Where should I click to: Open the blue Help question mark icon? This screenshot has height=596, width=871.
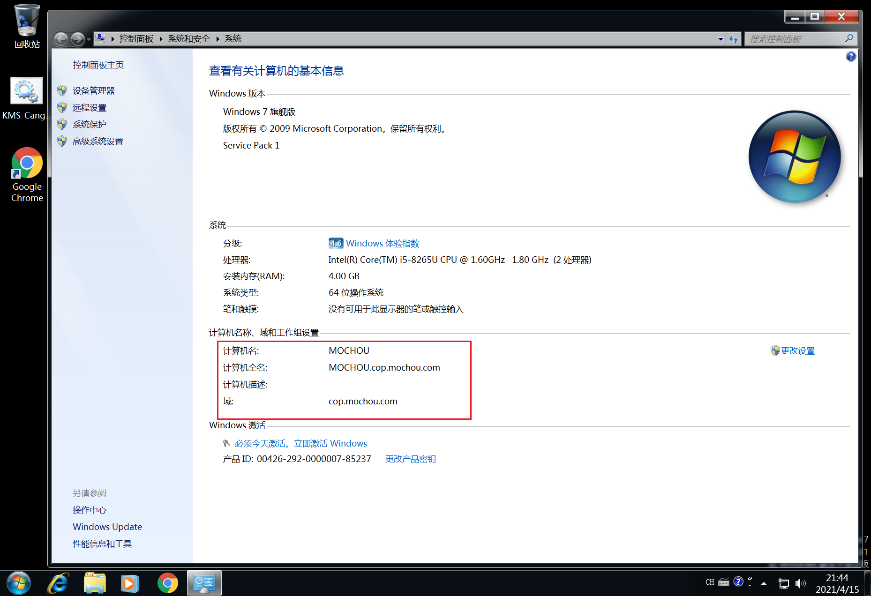click(x=851, y=57)
